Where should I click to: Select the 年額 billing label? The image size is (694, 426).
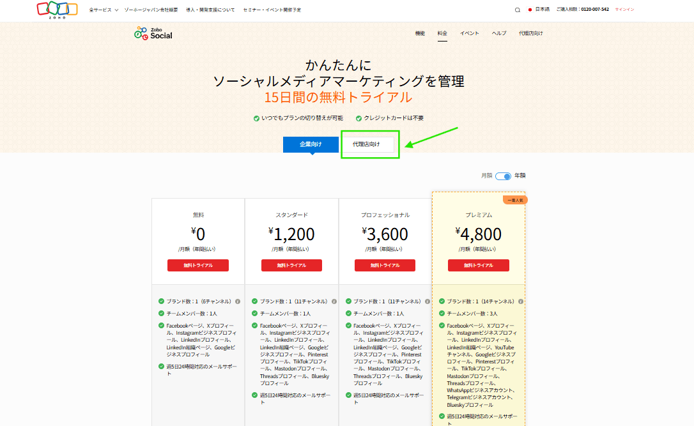pos(520,176)
